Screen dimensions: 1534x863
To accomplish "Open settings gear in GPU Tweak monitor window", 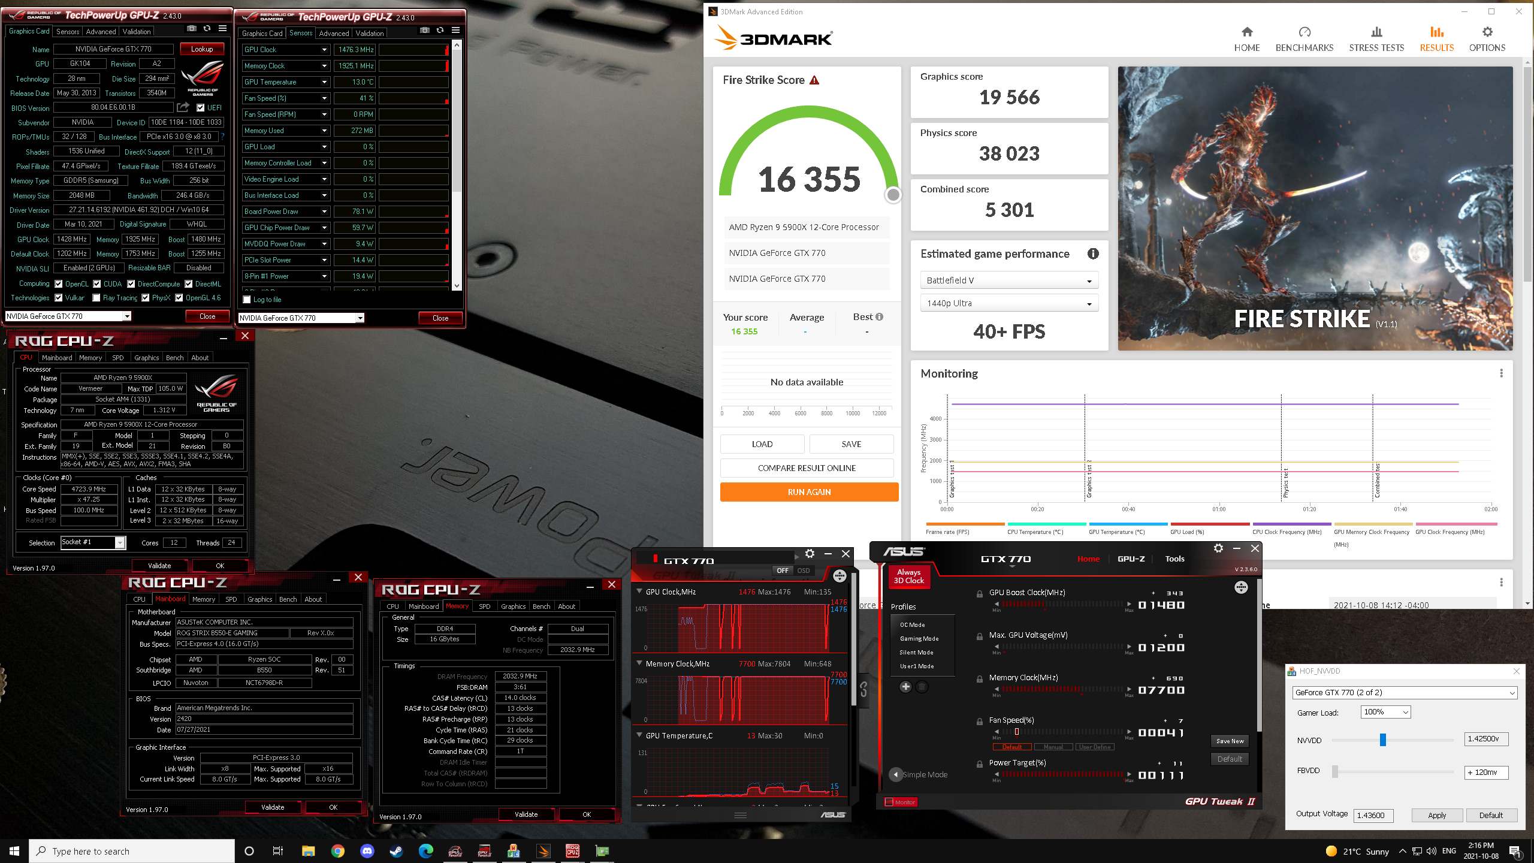I will click(x=810, y=553).
